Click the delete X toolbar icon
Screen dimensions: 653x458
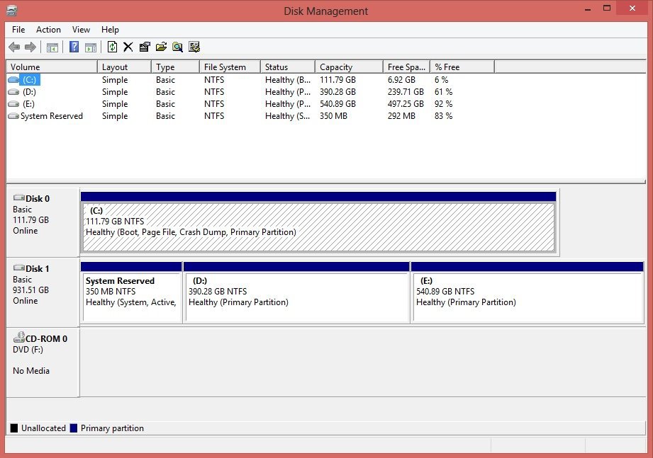click(129, 47)
